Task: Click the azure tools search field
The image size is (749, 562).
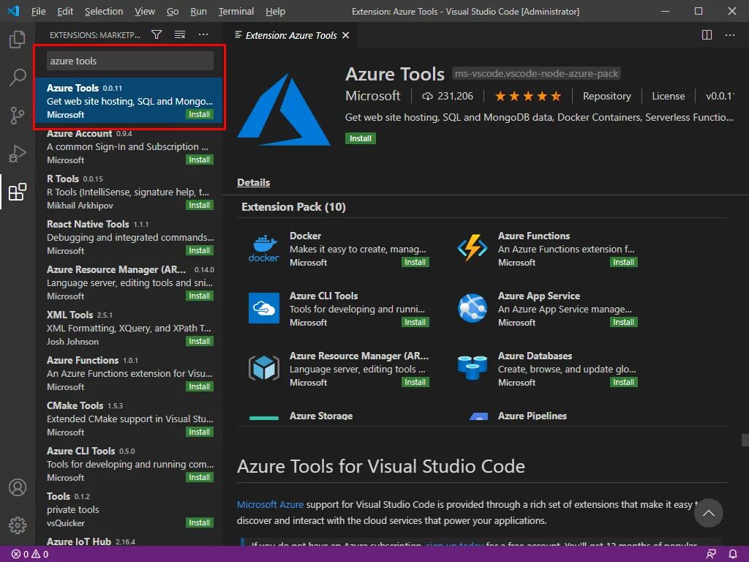Action: 130,61
